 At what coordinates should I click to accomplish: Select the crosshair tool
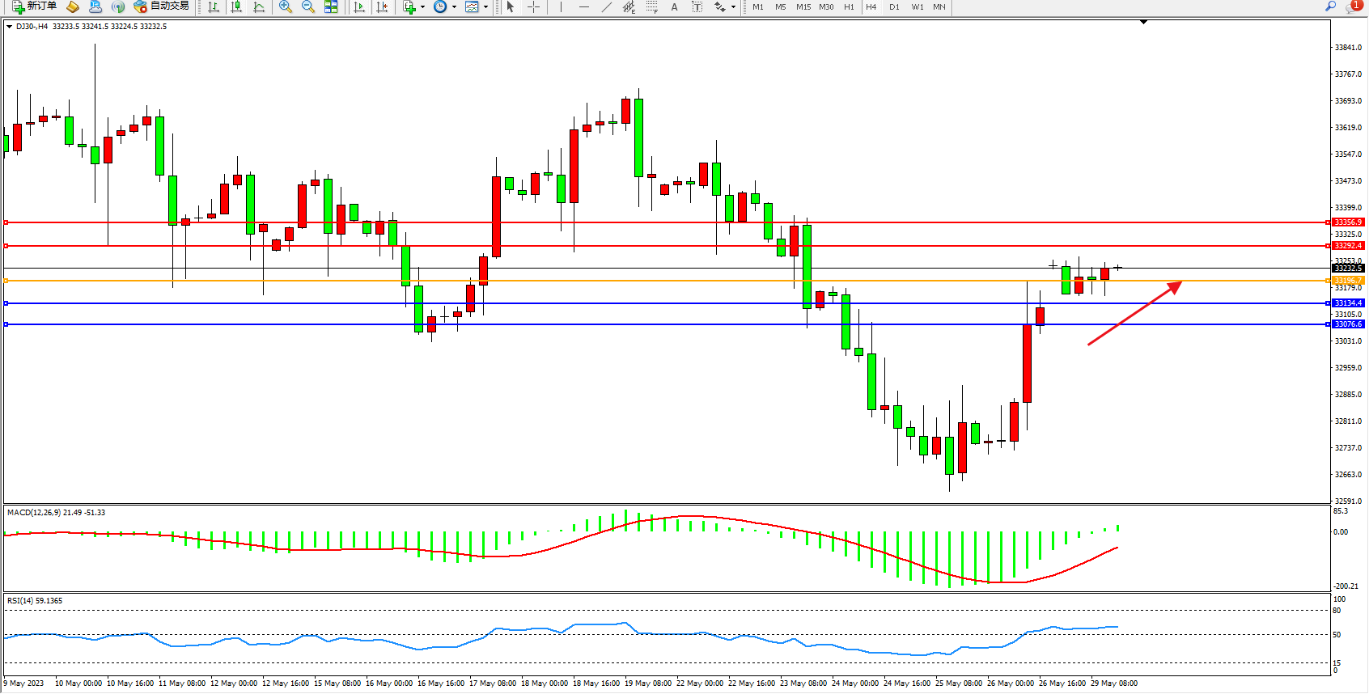point(534,6)
